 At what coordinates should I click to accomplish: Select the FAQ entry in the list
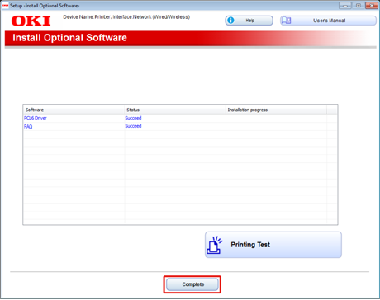tap(28, 126)
